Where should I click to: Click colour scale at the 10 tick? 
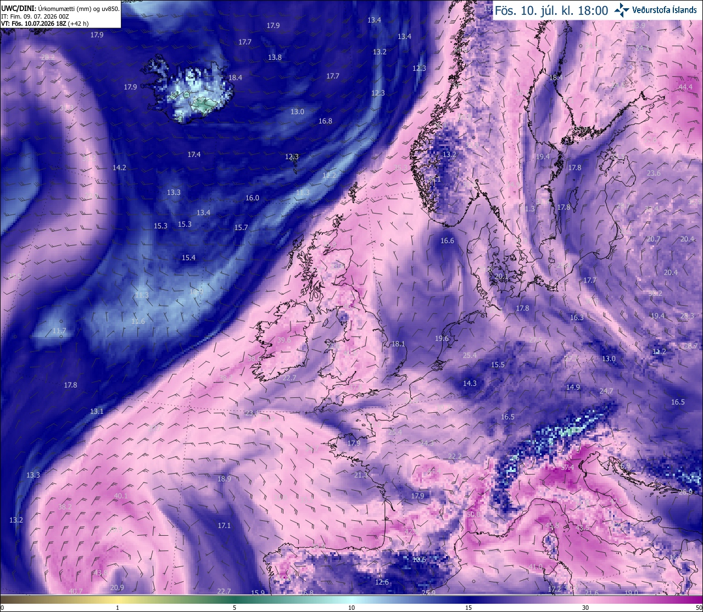(x=351, y=608)
